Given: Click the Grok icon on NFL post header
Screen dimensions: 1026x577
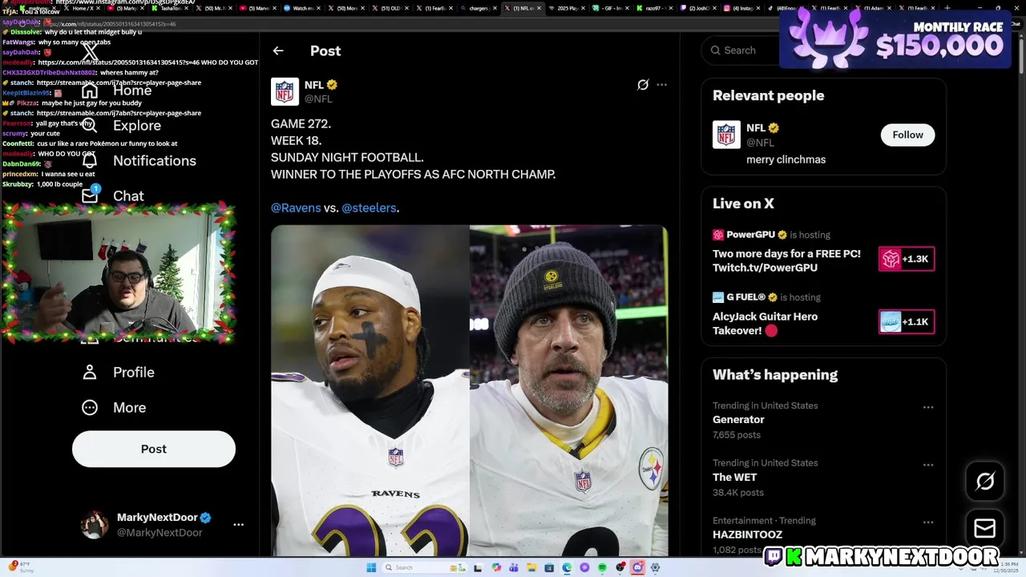Looking at the screenshot, I should click(x=642, y=85).
